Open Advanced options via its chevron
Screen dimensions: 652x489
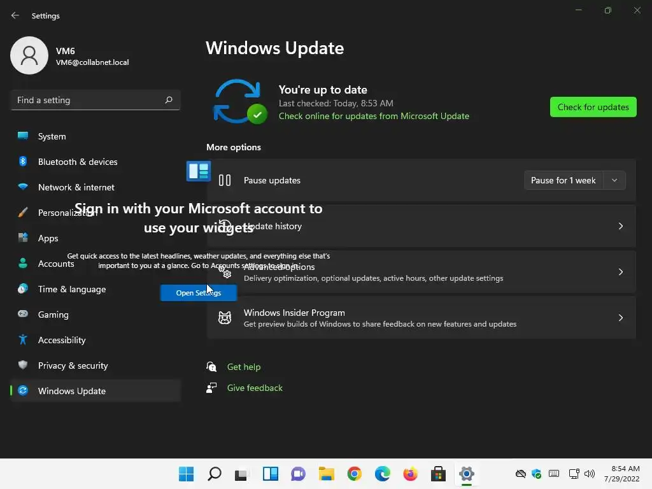[x=620, y=272]
